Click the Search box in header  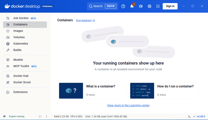(x=102, y=6)
